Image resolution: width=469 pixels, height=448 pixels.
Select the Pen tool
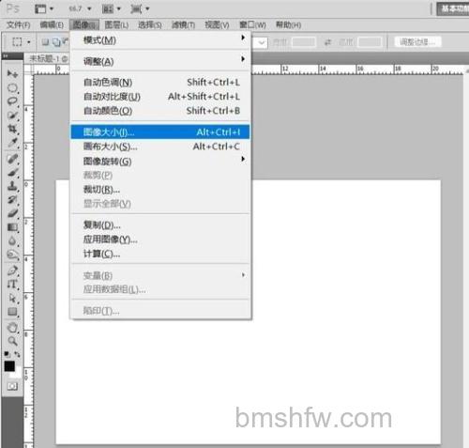[12, 270]
